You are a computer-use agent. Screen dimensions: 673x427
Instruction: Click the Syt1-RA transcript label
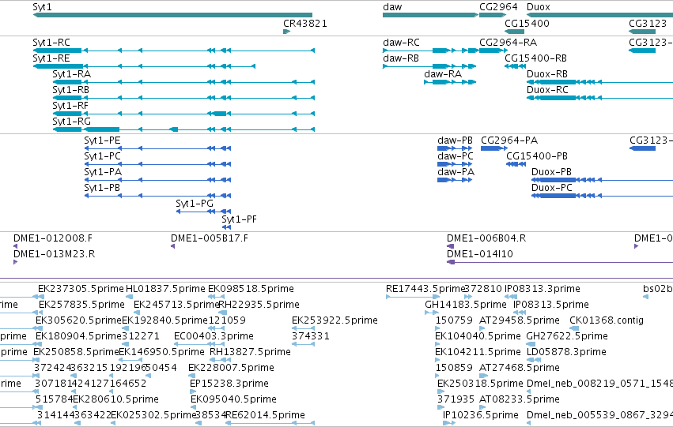coord(72,74)
